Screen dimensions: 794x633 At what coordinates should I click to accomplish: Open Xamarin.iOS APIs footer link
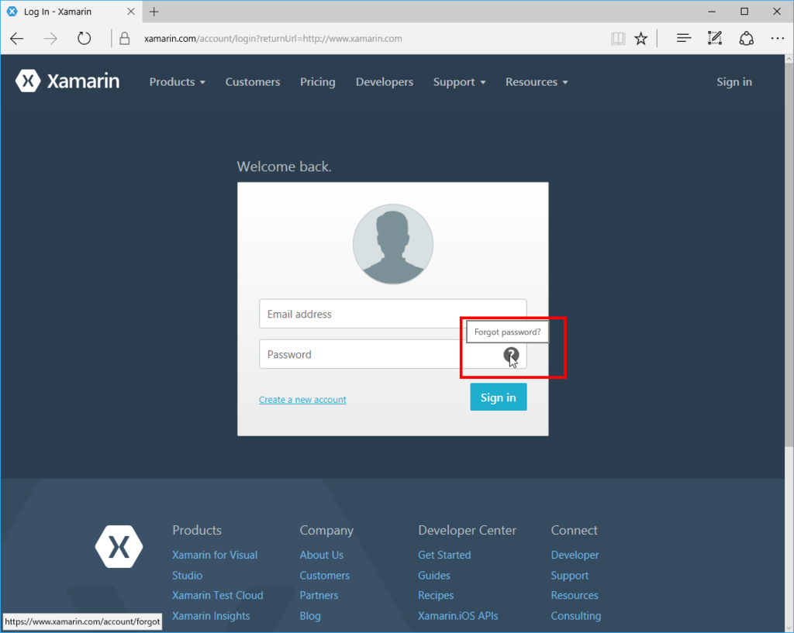click(458, 616)
